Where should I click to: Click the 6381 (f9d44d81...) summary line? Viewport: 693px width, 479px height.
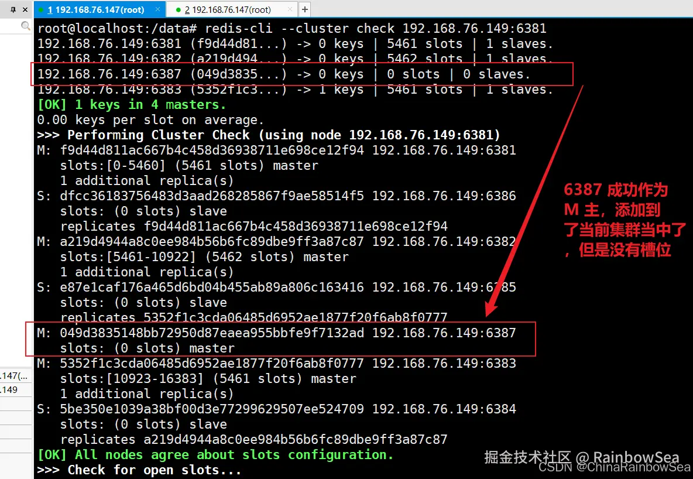pos(295,43)
